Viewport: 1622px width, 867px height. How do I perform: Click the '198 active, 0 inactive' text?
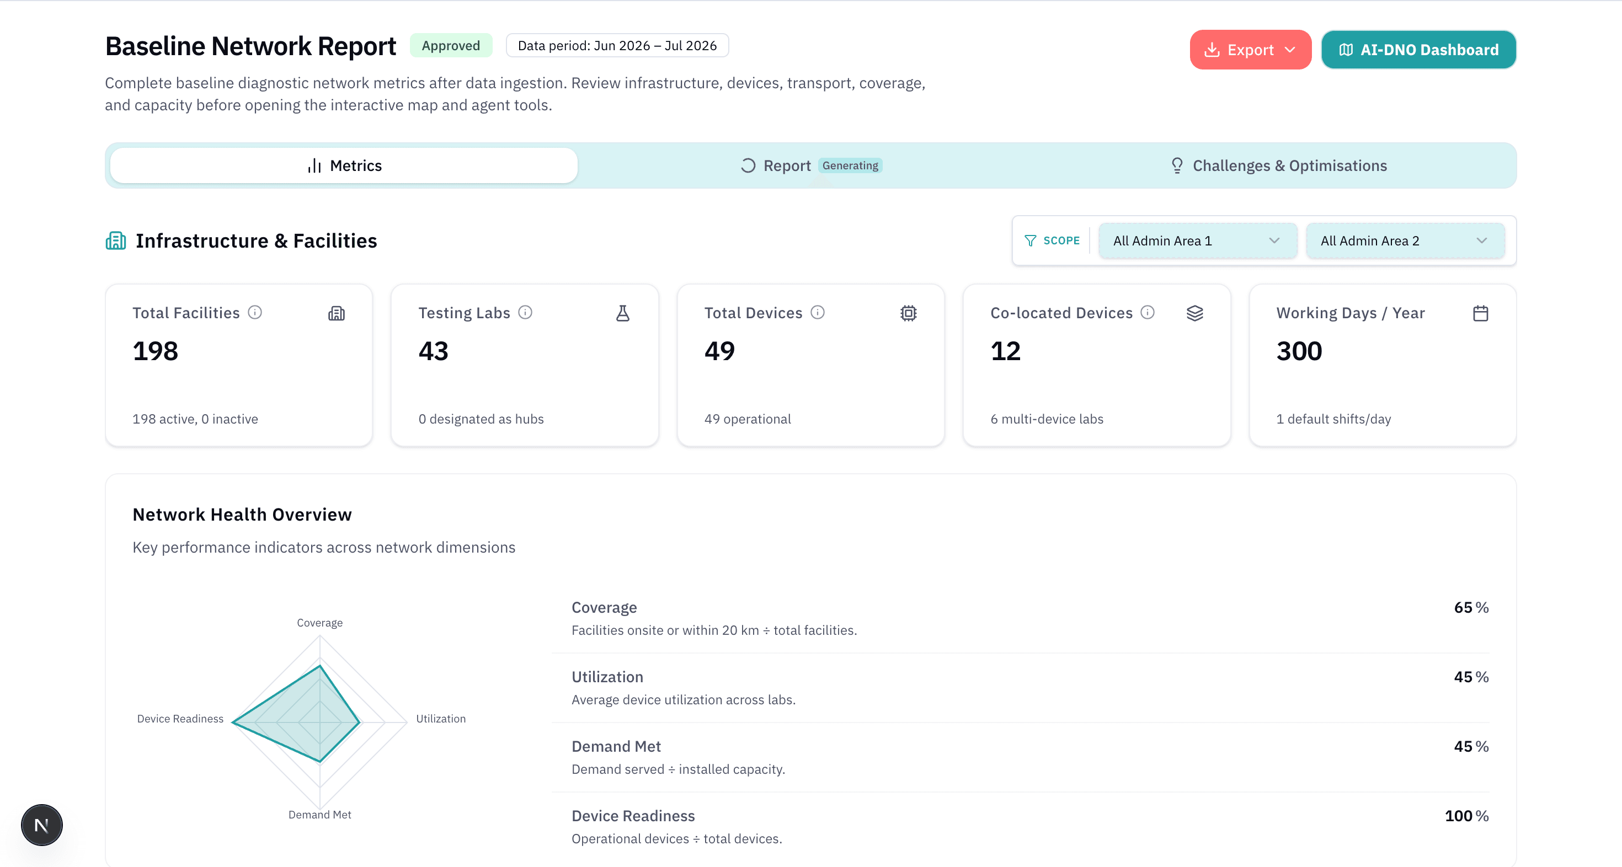pos(195,419)
